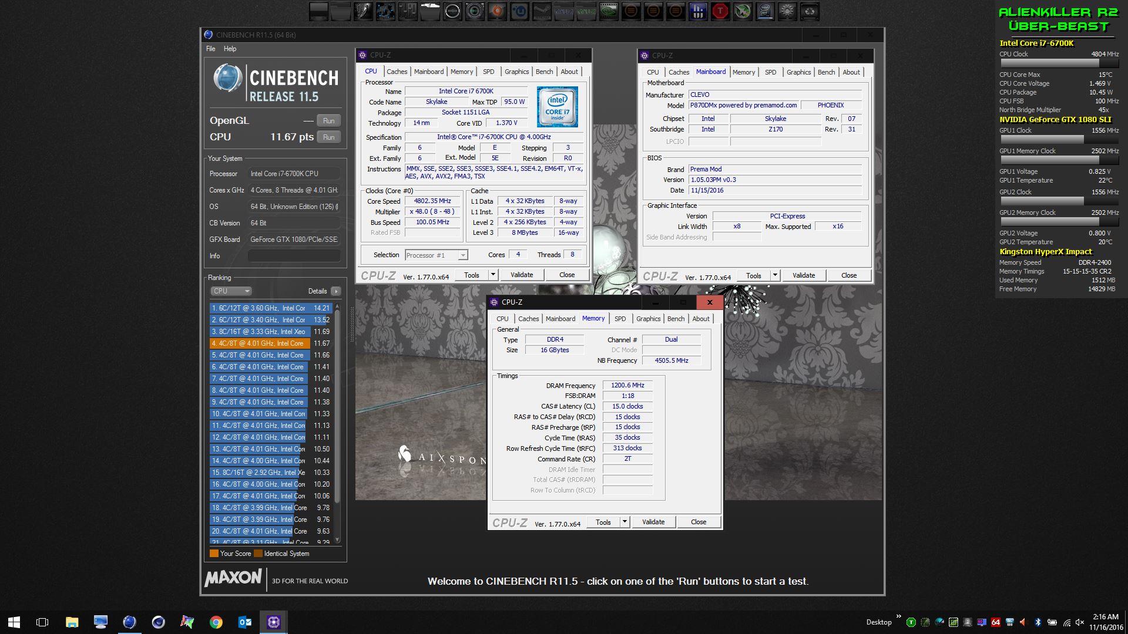Open Cinebench Help menu
The width and height of the screenshot is (1128, 634).
(x=230, y=49)
